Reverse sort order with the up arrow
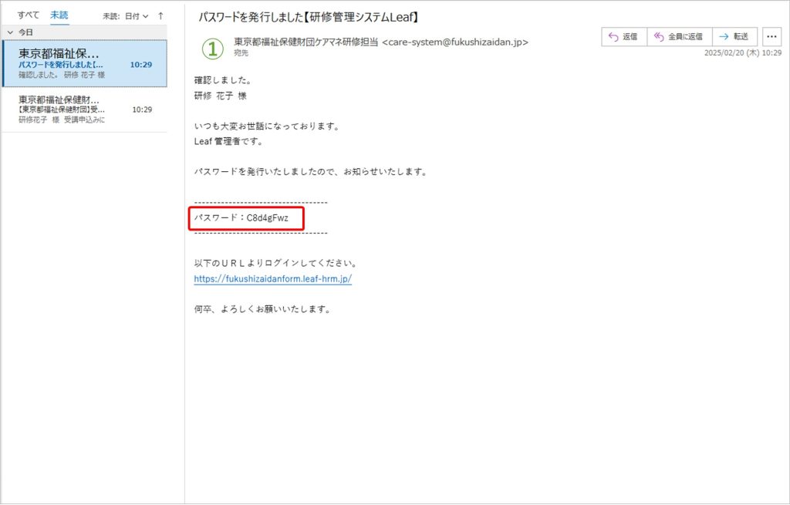790x505 pixels. 160,15
